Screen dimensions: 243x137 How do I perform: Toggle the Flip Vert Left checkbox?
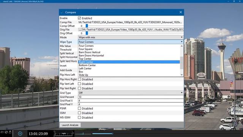(79, 84)
